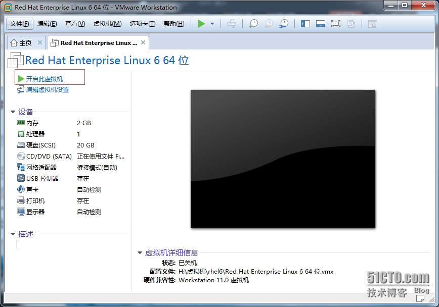The image size is (439, 307).
Task: Click the Unity mode toolbar icon
Action: click(x=351, y=24)
